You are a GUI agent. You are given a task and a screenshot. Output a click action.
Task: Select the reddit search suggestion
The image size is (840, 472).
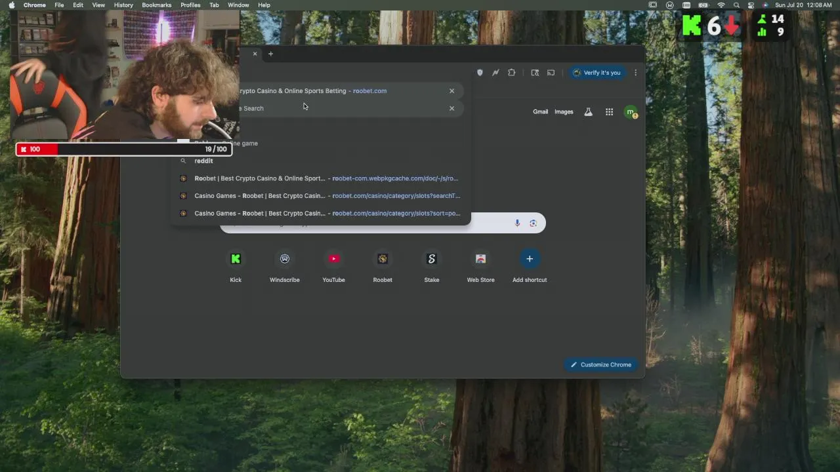coord(322,161)
